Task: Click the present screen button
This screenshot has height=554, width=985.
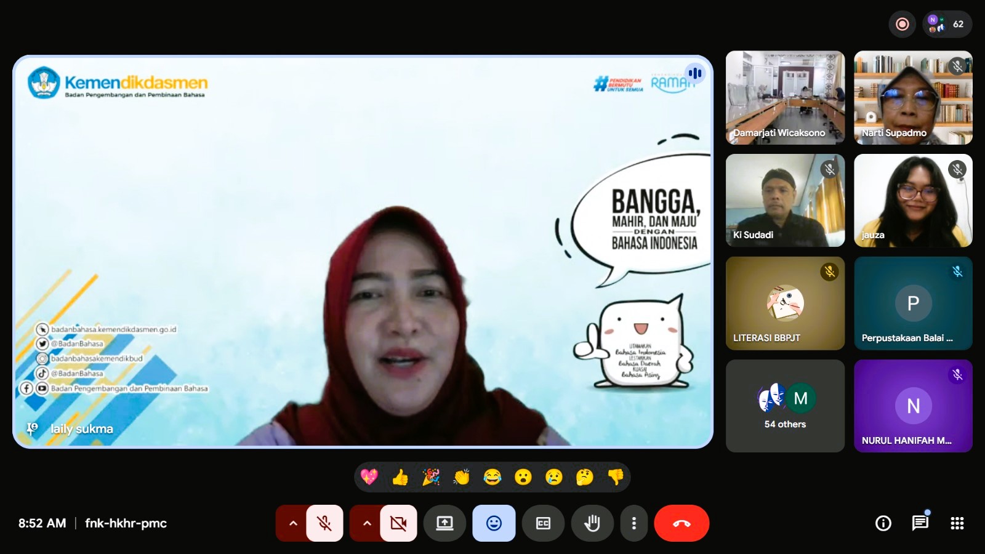Action: pos(444,523)
